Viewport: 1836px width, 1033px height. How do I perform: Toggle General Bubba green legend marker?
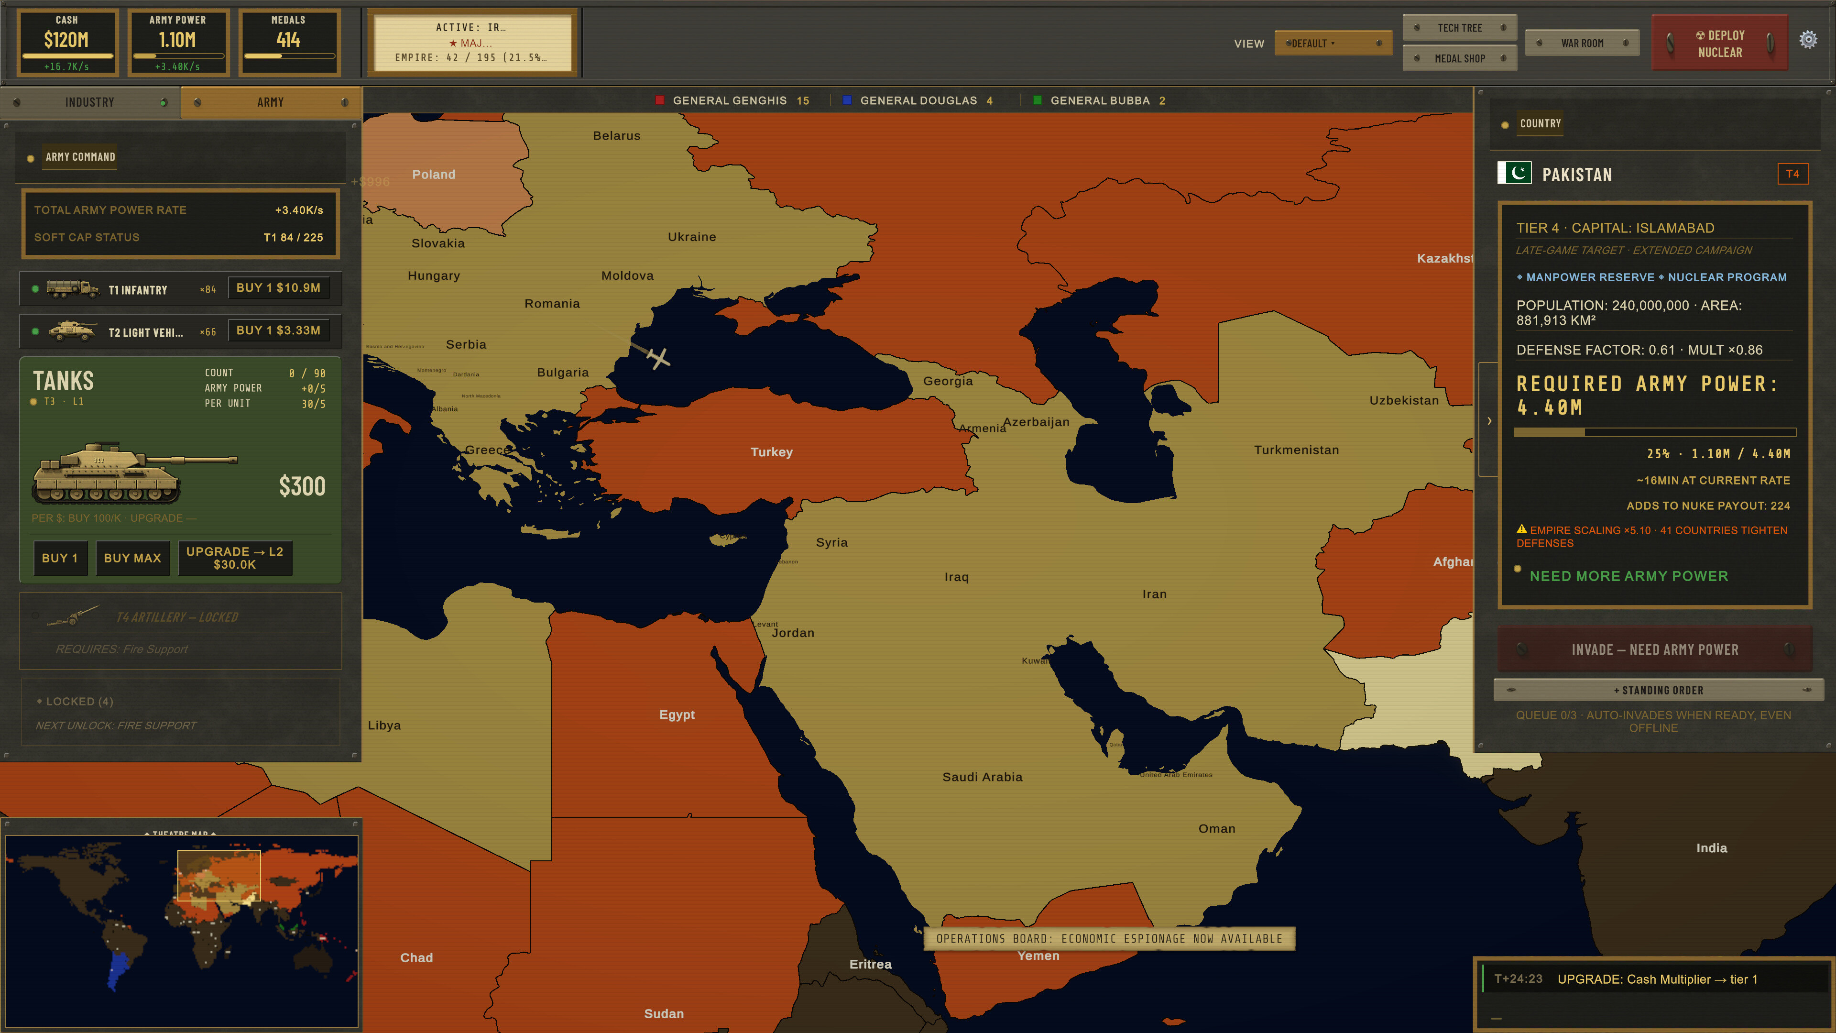(1037, 100)
